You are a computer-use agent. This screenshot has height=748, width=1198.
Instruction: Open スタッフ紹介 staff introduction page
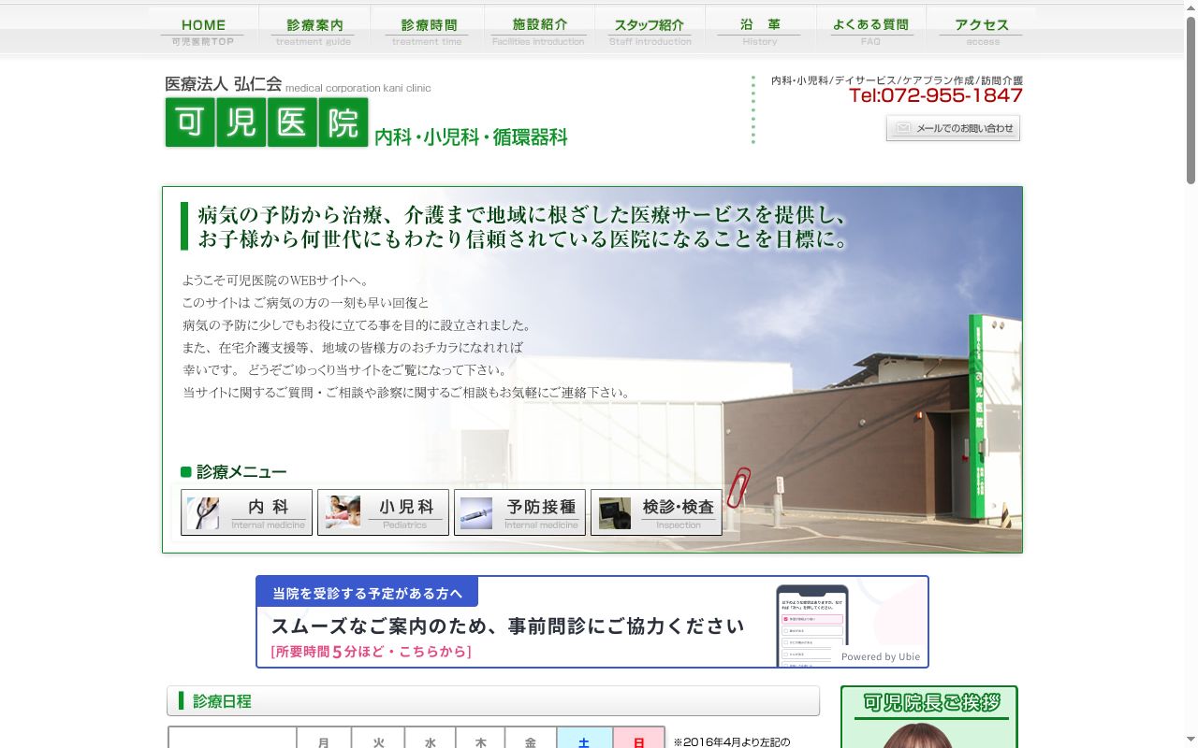650,31
